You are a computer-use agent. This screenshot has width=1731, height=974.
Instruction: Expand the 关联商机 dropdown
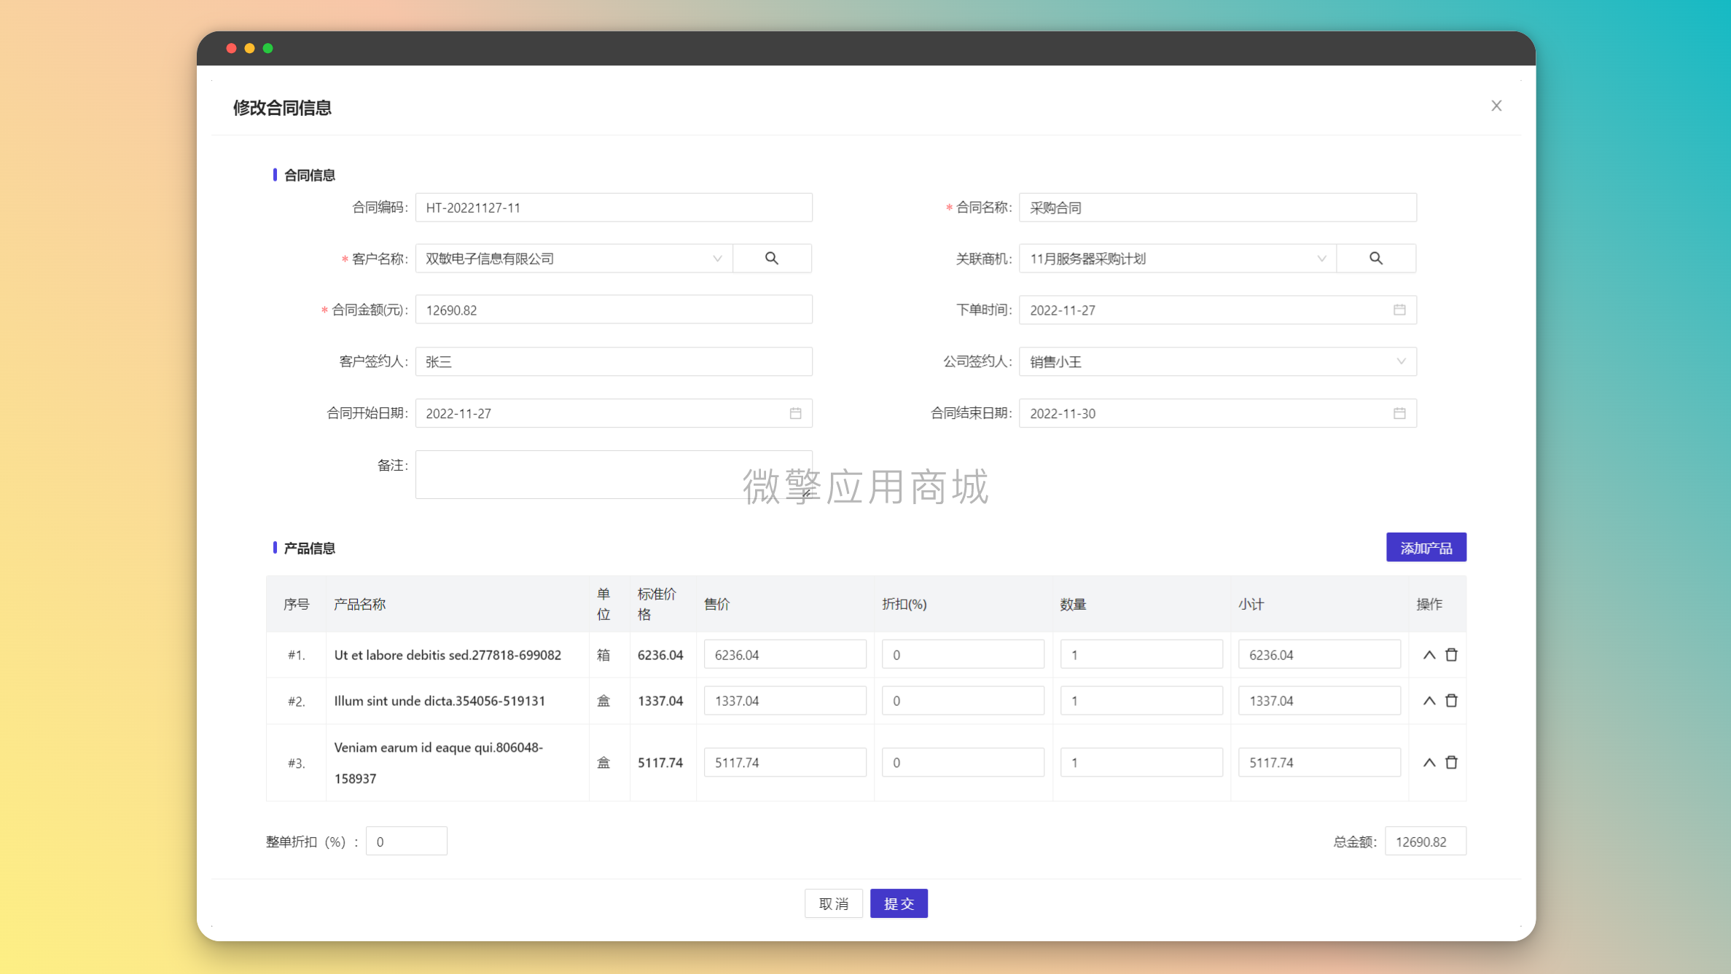[1321, 259]
